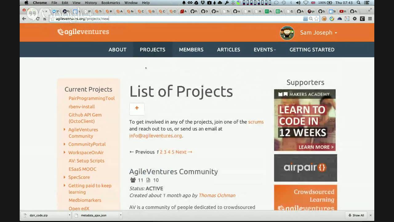
Task: Click info@agileventures.org email link
Action: tap(155, 136)
